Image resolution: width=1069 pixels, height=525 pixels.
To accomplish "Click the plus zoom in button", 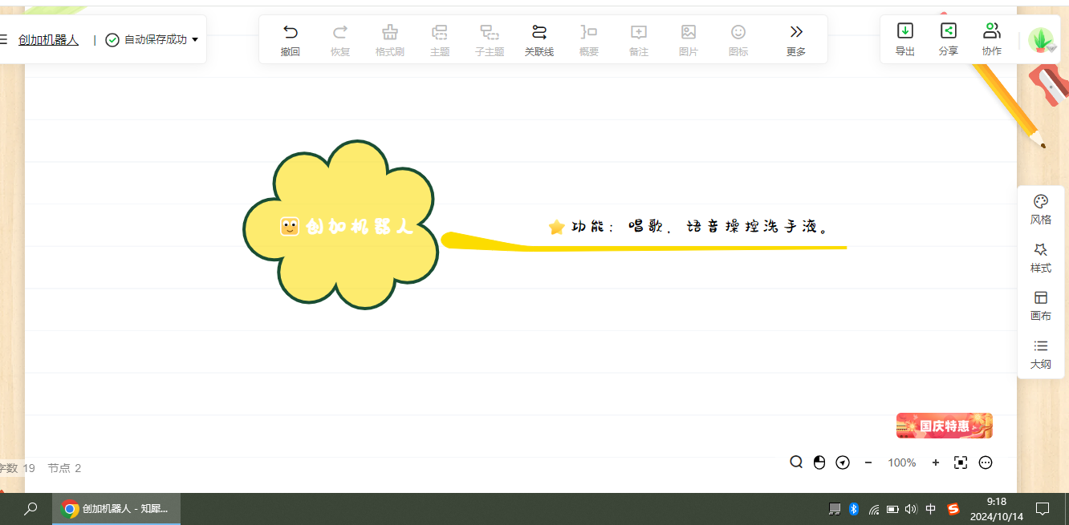I will pyautogui.click(x=936, y=462).
